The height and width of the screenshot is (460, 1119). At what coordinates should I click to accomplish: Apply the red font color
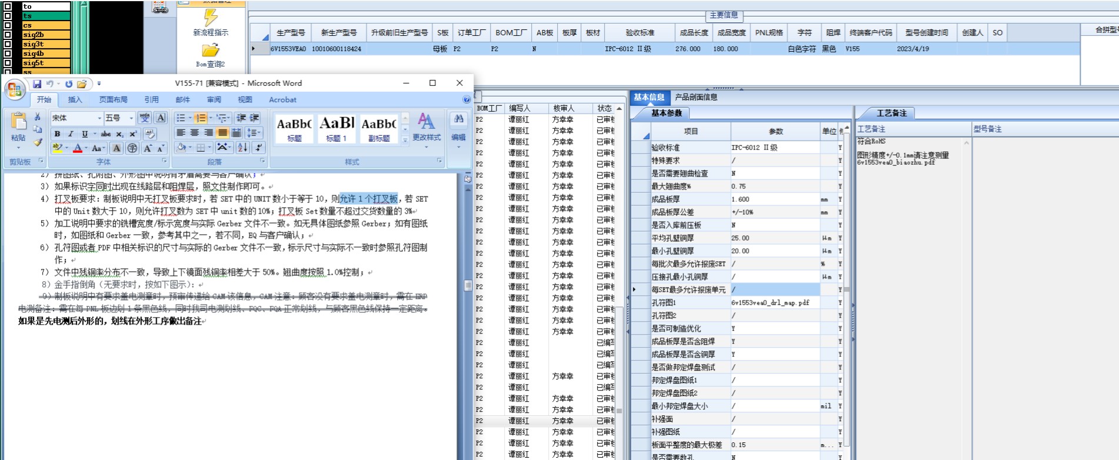(x=78, y=148)
